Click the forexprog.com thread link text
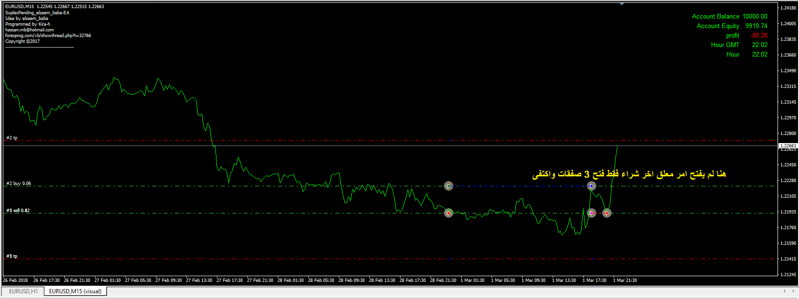Screen dimensions: 799x299 click(x=48, y=36)
